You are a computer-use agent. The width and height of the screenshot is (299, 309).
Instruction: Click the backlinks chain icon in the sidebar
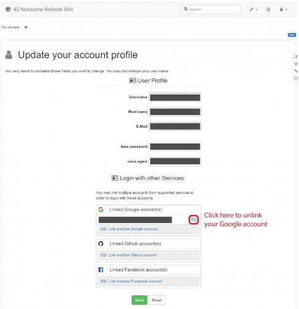[296, 71]
